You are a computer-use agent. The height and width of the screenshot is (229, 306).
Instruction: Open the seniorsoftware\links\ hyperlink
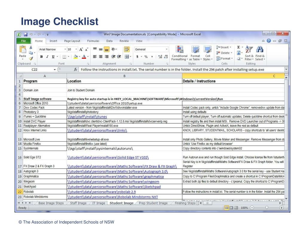(x=97, y=131)
